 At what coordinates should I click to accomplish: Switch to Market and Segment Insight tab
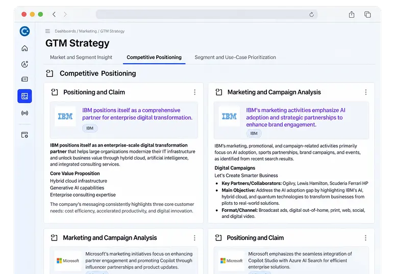(x=81, y=58)
